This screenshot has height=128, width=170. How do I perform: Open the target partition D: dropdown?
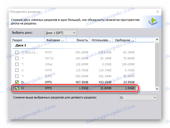(x=138, y=98)
